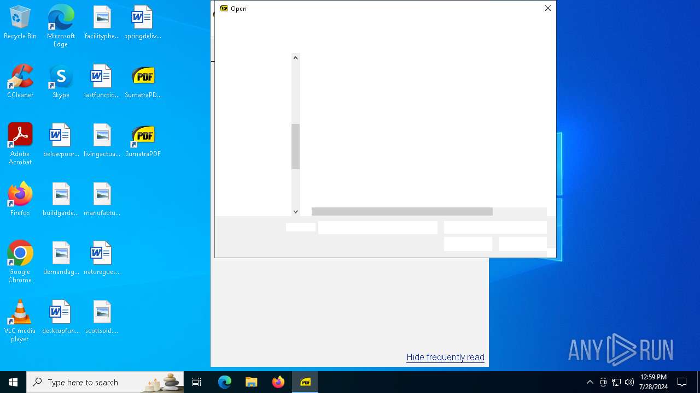Viewport: 700px width, 393px height.
Task: Open File Explorer from the taskbar
Action: click(x=252, y=382)
